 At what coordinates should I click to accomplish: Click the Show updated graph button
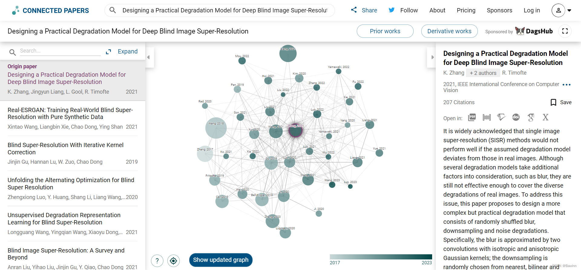tap(221, 260)
